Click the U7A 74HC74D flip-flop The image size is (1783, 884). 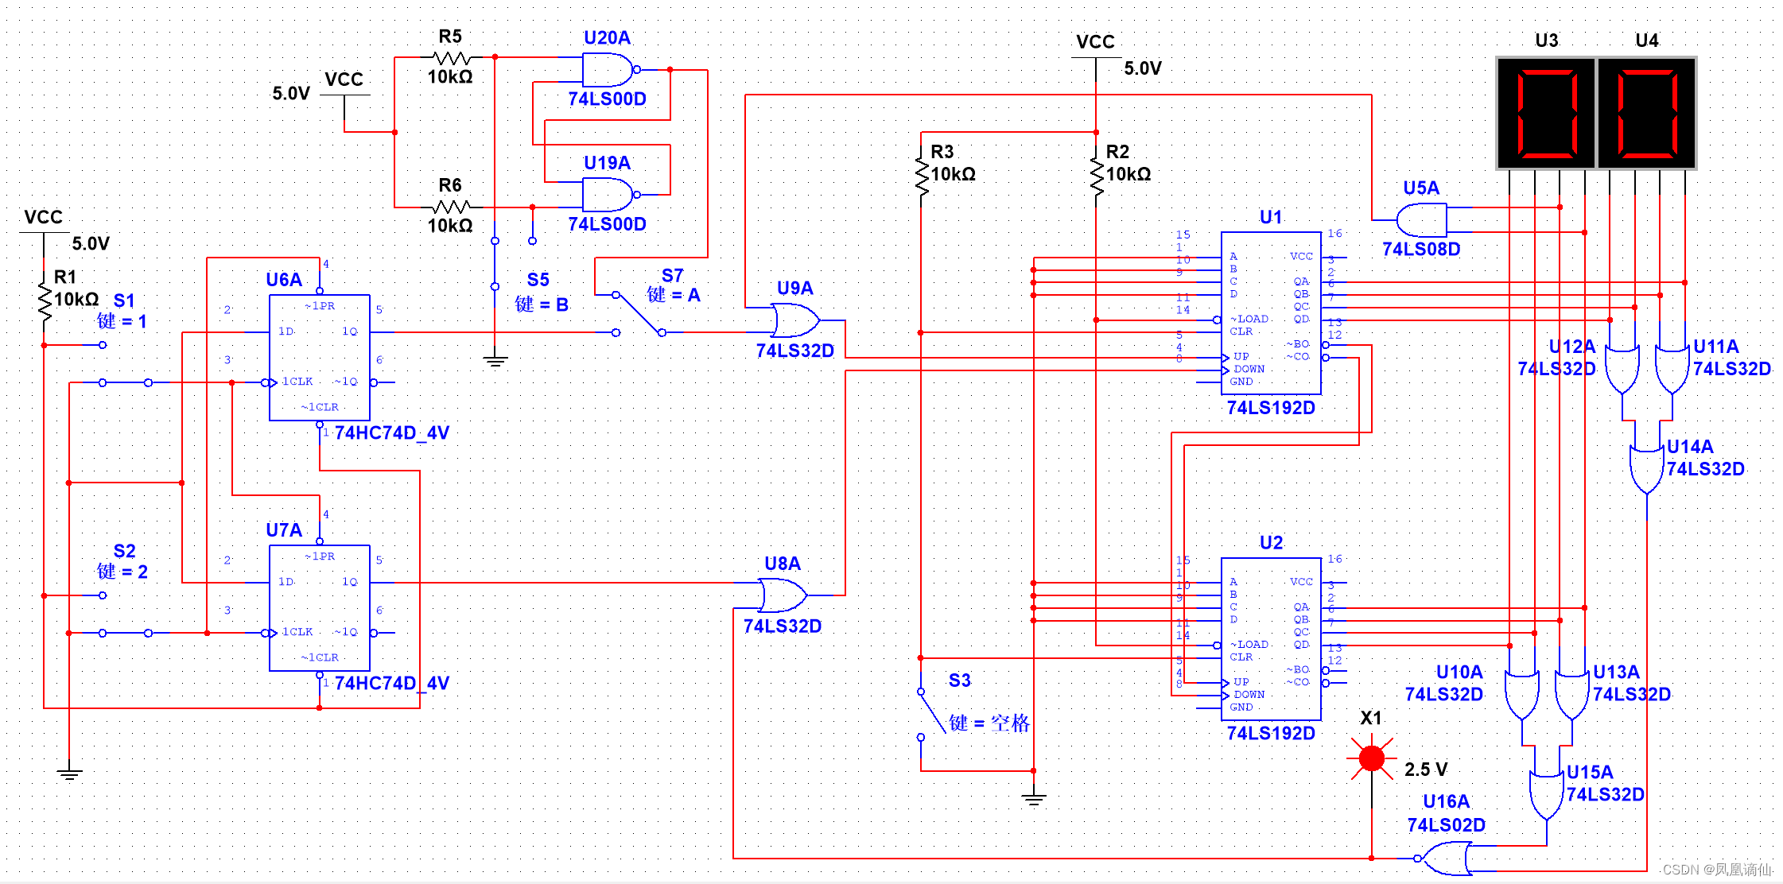[x=320, y=607]
